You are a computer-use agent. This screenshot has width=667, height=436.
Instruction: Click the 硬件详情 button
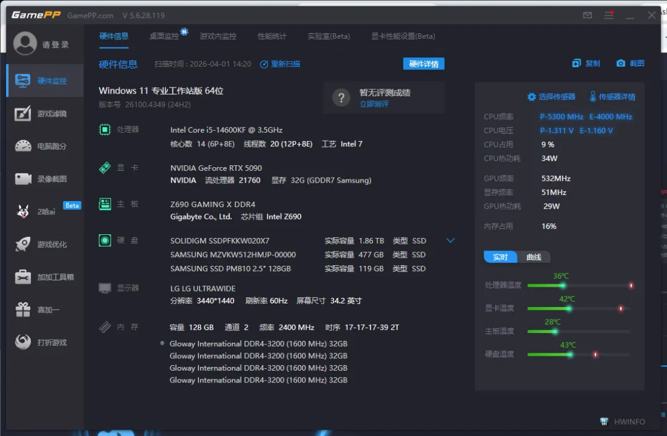pyautogui.click(x=423, y=64)
